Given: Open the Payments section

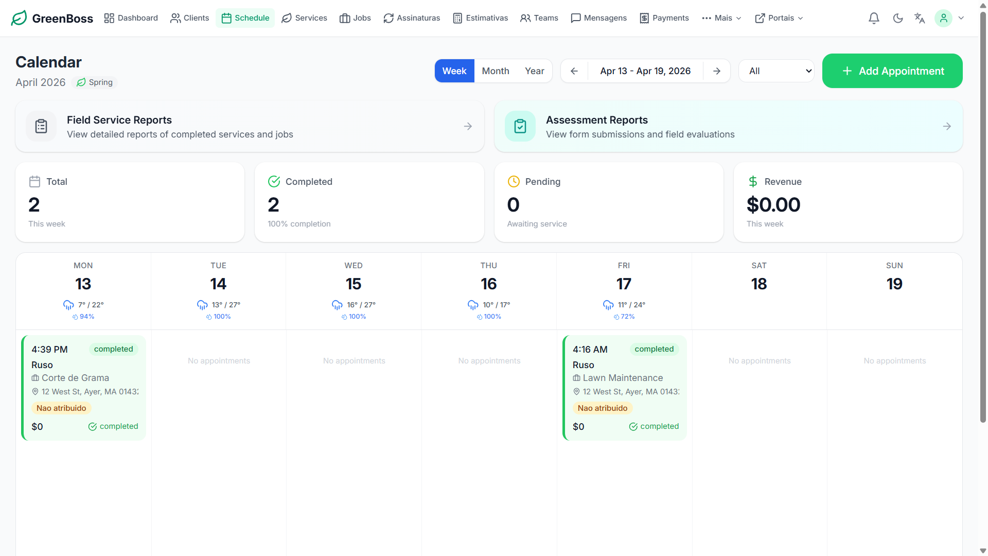Looking at the screenshot, I should 664,18.
